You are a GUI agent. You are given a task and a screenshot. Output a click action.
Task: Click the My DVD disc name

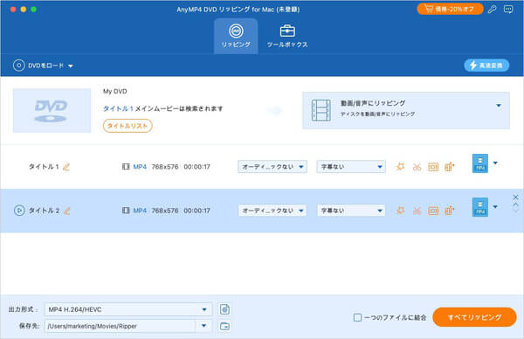click(x=115, y=91)
